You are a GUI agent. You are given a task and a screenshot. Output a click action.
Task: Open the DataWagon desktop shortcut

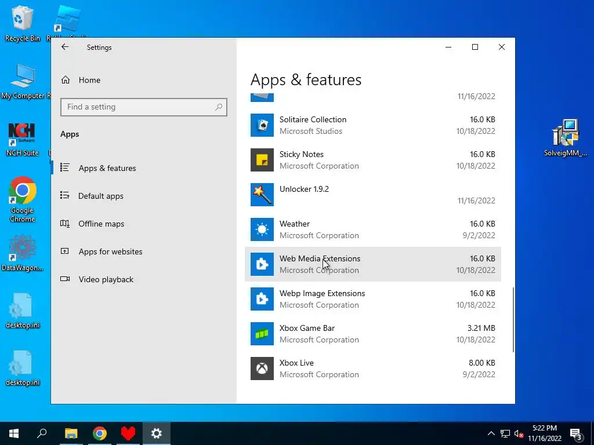22,253
